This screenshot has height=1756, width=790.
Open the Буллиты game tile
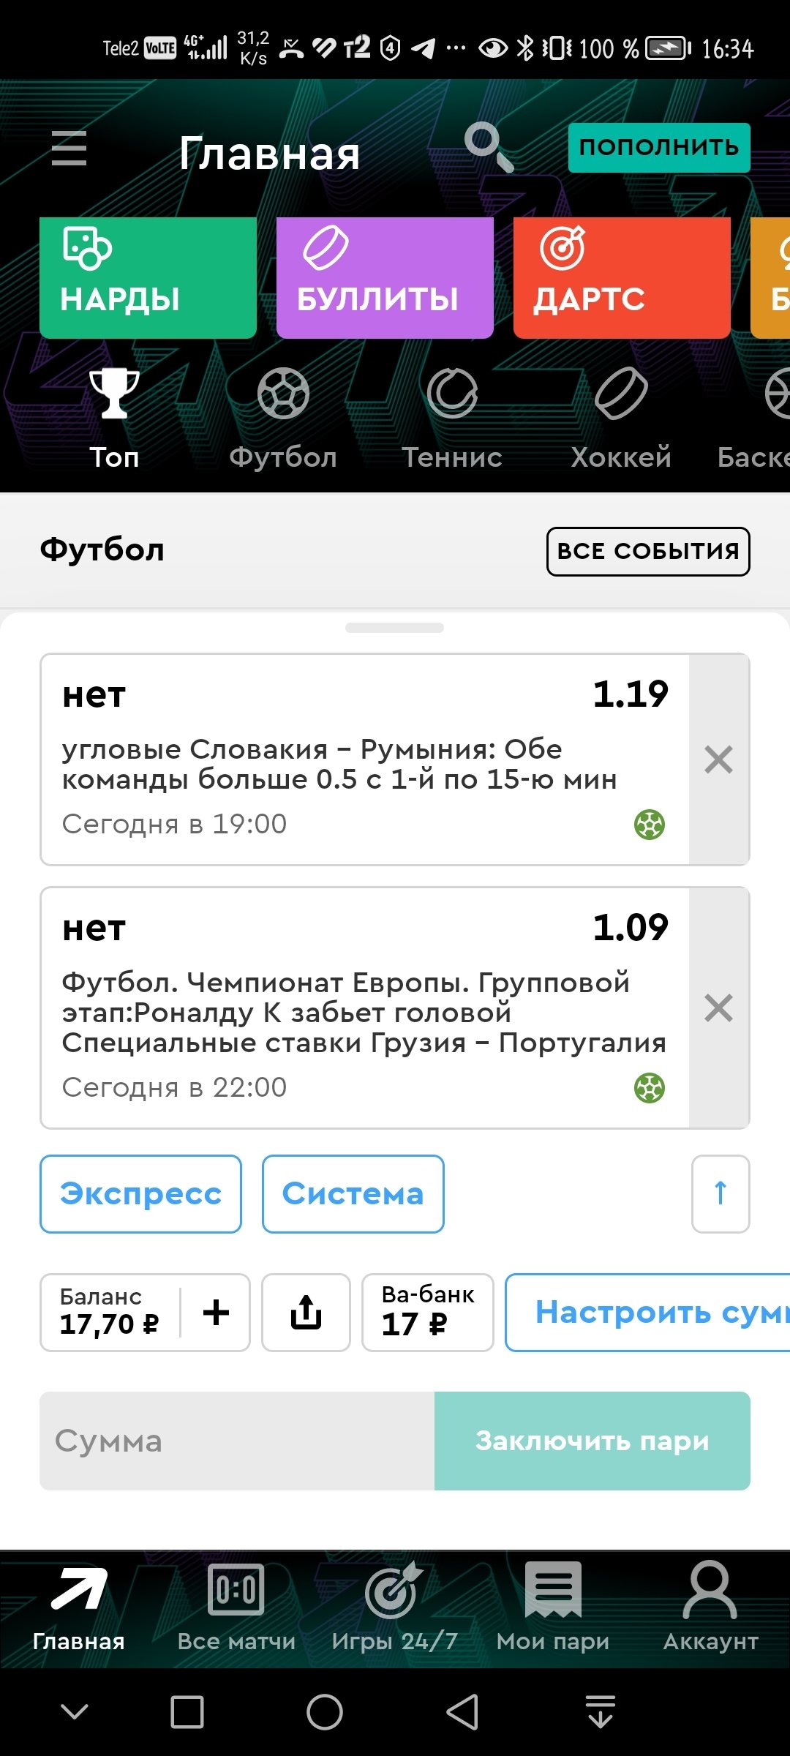(x=385, y=278)
